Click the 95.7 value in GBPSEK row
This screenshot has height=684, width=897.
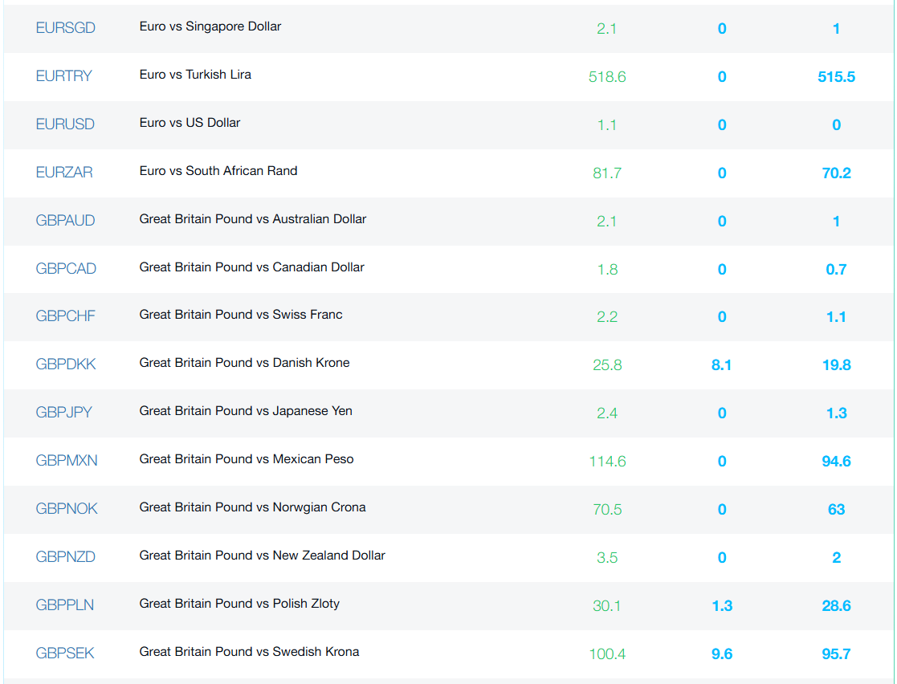point(836,654)
